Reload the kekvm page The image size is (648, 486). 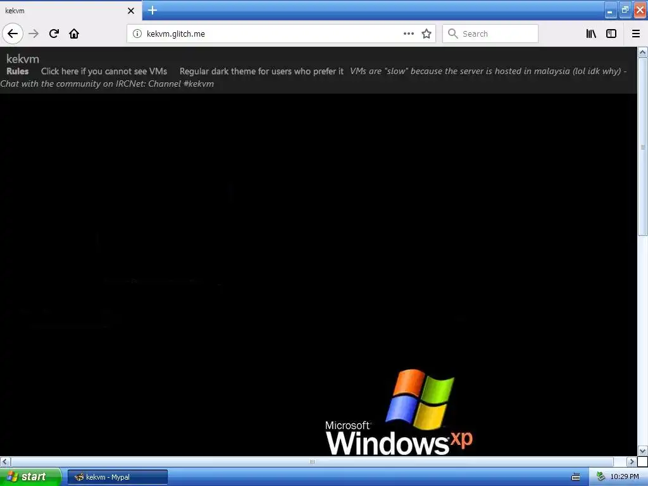pos(54,34)
